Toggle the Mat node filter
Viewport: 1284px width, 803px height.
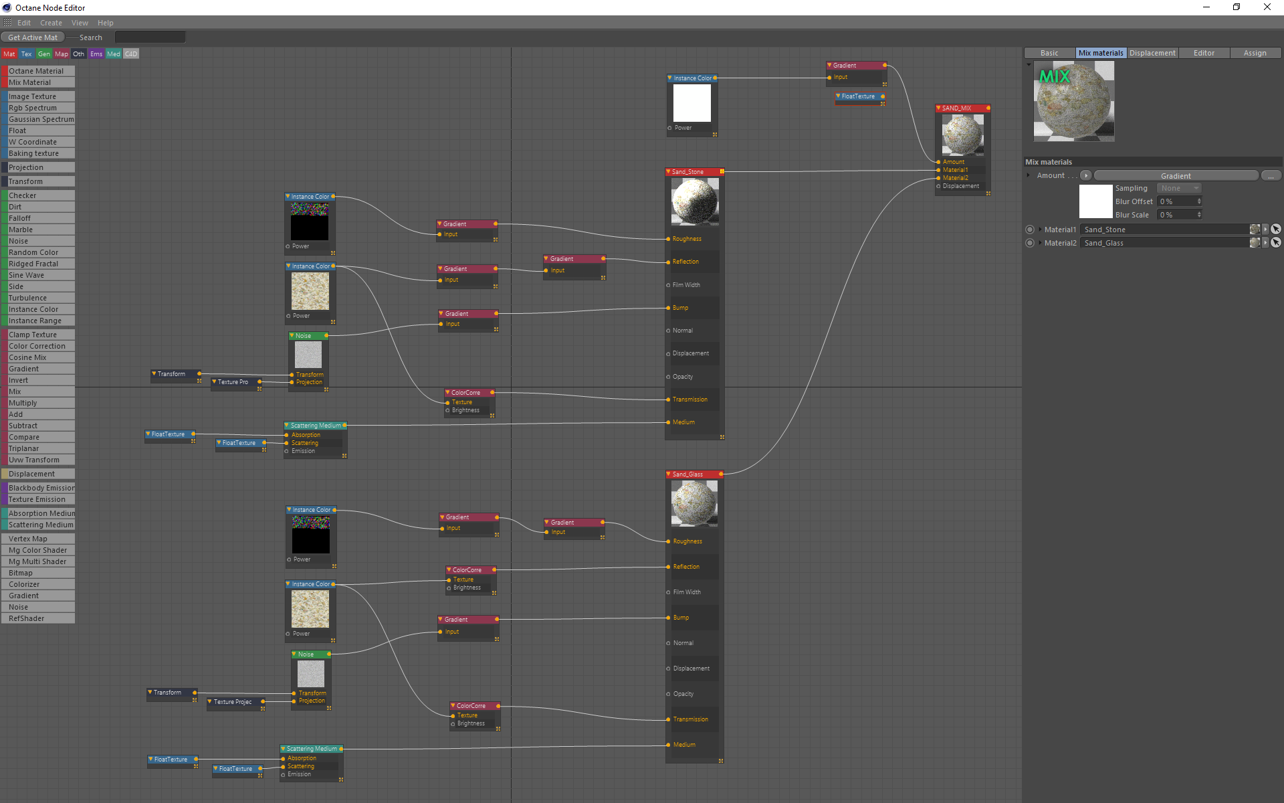pos(9,54)
